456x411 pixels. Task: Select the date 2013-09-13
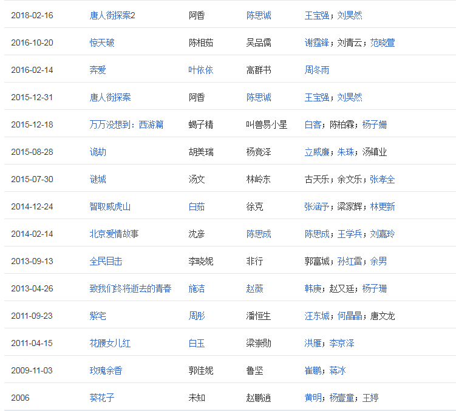click(32, 262)
